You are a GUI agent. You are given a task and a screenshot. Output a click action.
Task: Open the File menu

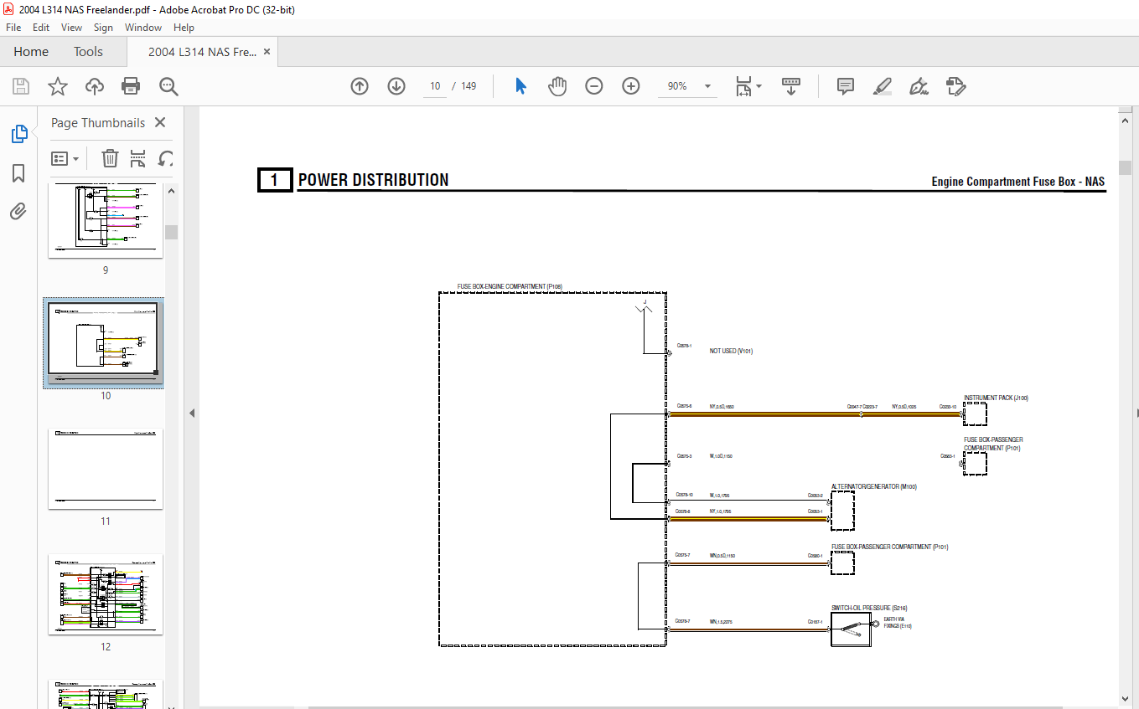coord(13,28)
